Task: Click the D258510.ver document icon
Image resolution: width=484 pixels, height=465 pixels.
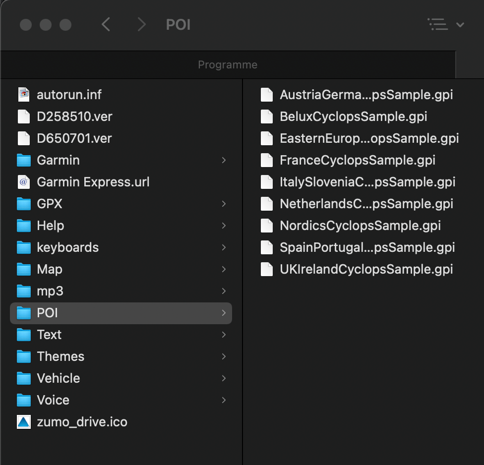Action: coord(24,116)
